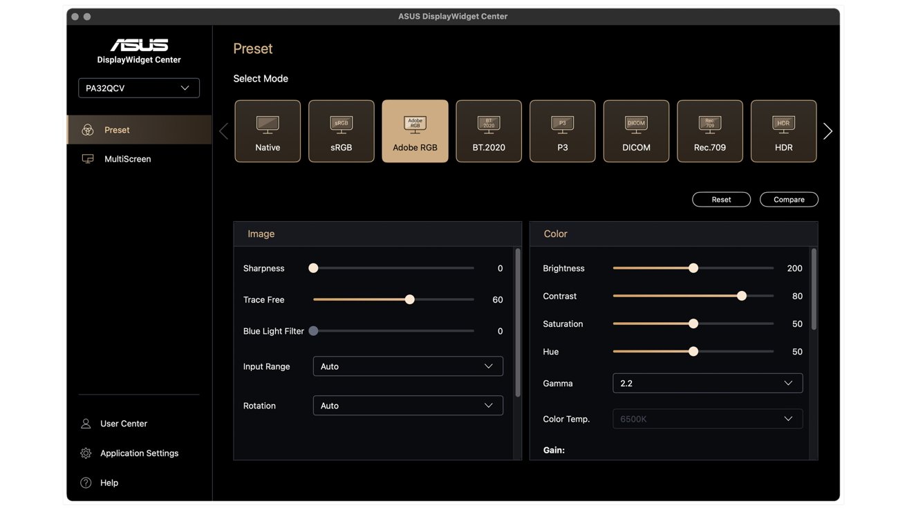Viewport: 907px width, 510px height.
Task: Choose the BT.2020 preset mode
Action: [x=489, y=131]
